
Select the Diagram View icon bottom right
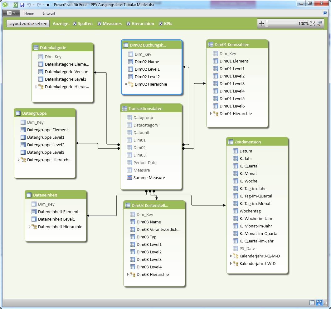coord(319,302)
